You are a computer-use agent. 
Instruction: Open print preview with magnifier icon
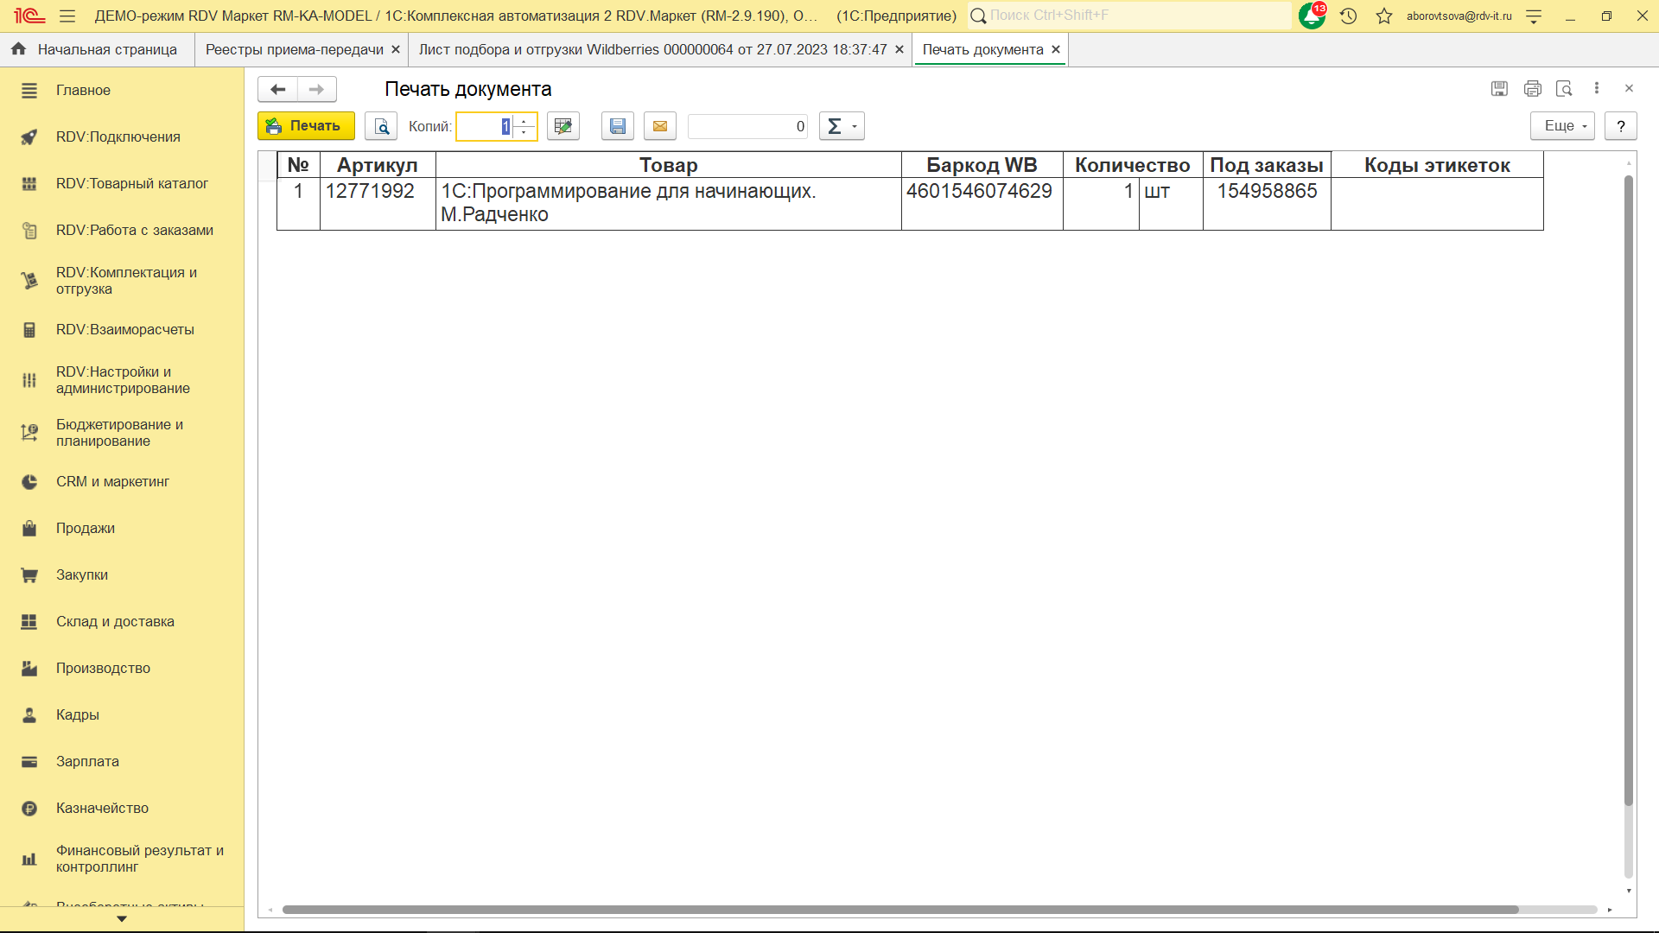pos(381,126)
